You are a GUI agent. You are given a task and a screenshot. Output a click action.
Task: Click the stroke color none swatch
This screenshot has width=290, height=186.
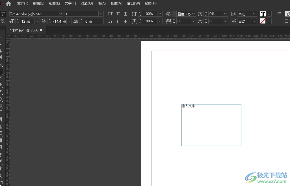point(263,21)
